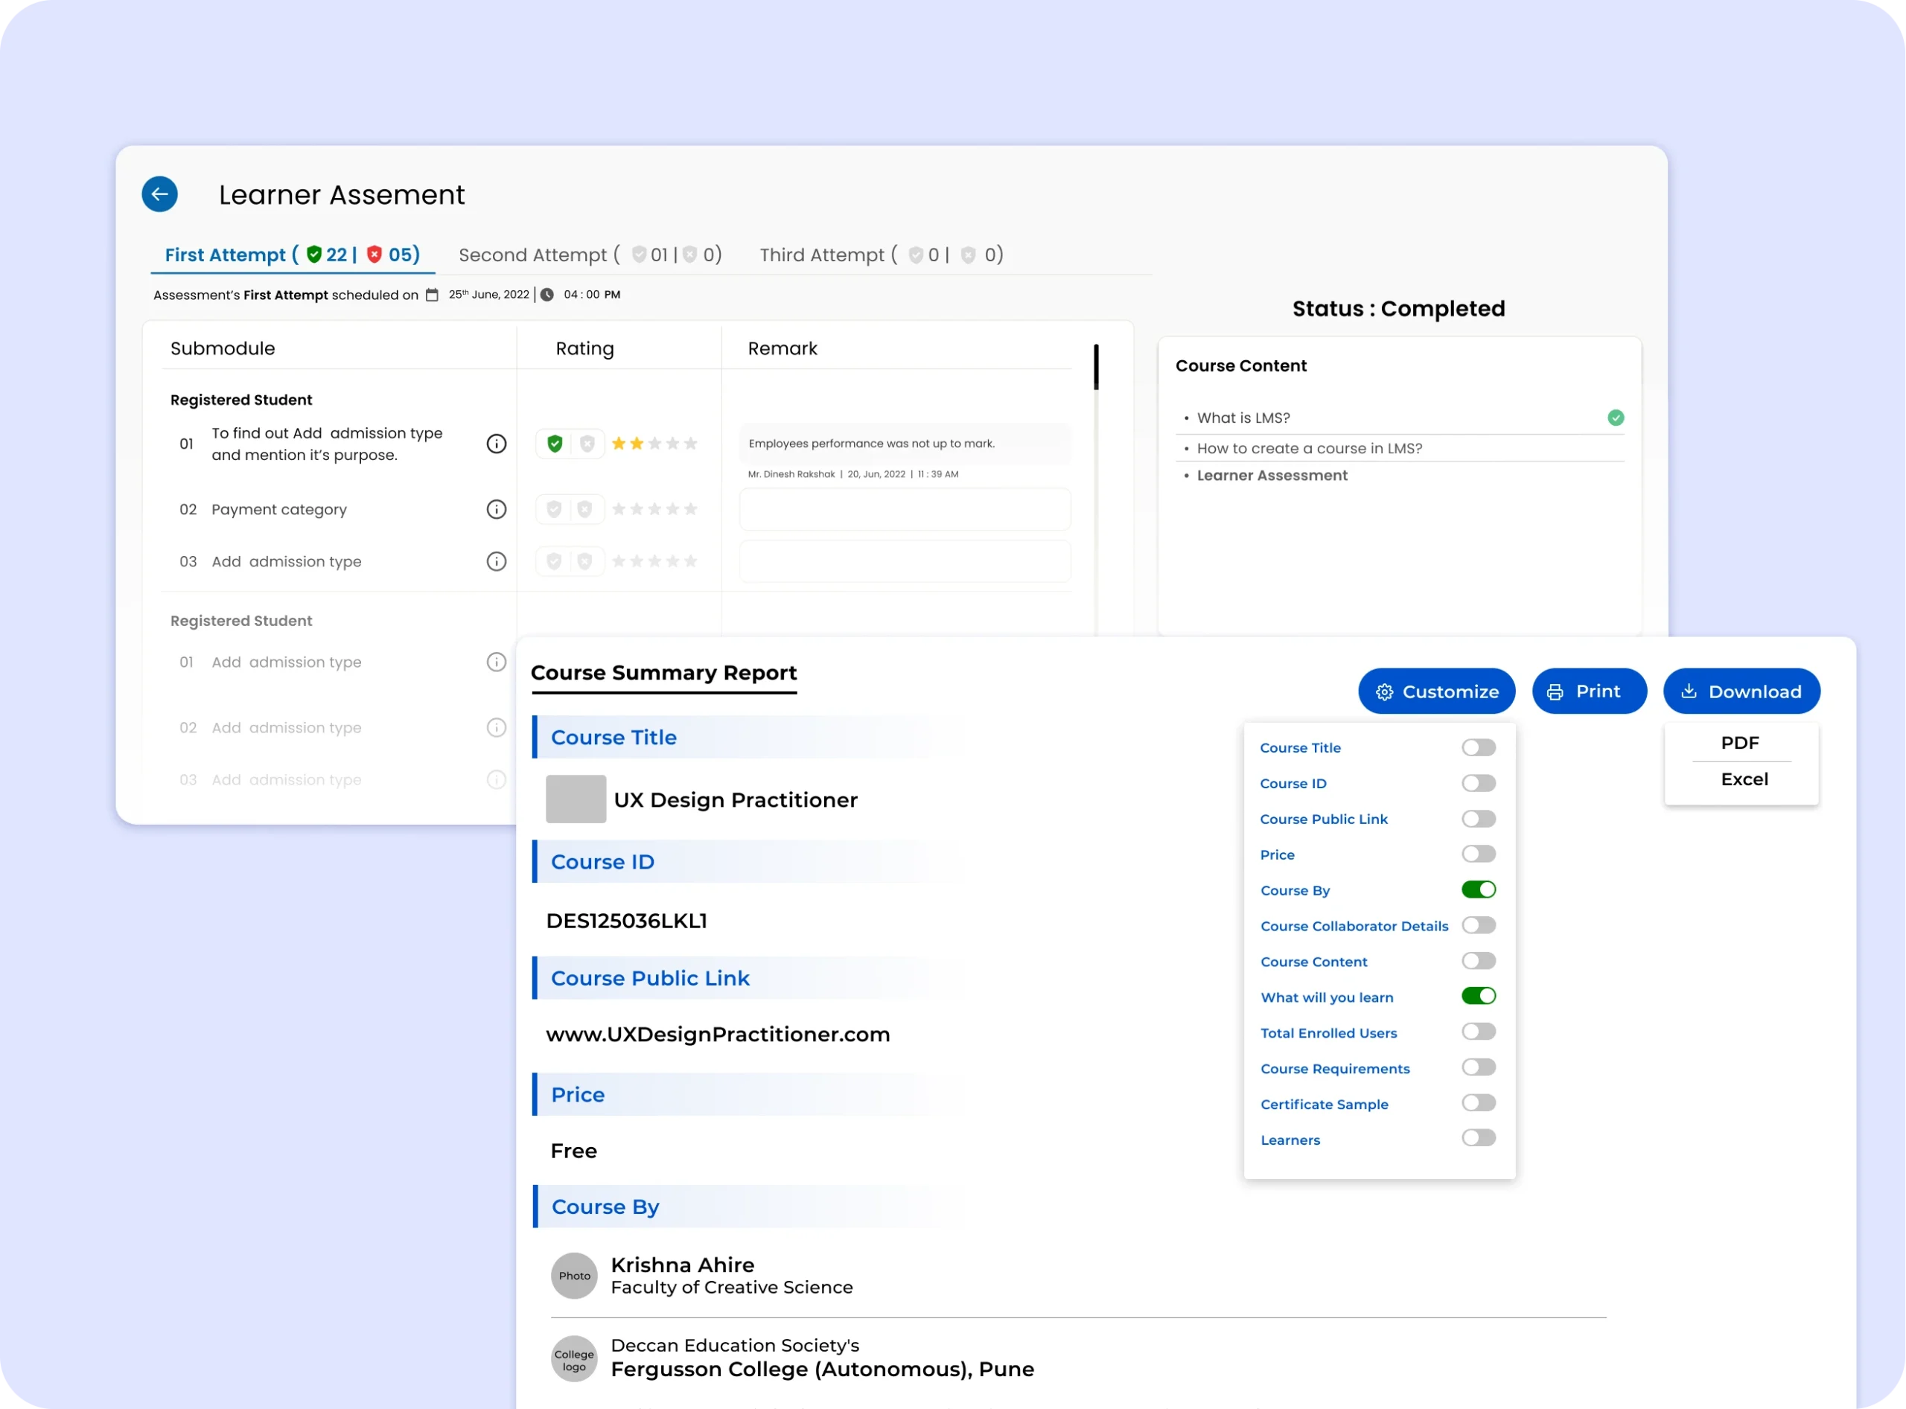
Task: Click the blue back arrow icon
Action: coord(159,194)
